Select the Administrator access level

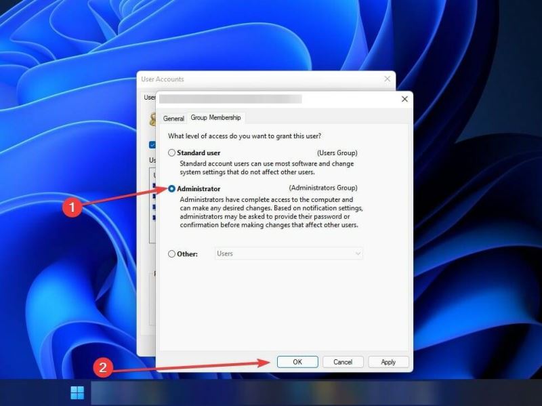point(172,188)
